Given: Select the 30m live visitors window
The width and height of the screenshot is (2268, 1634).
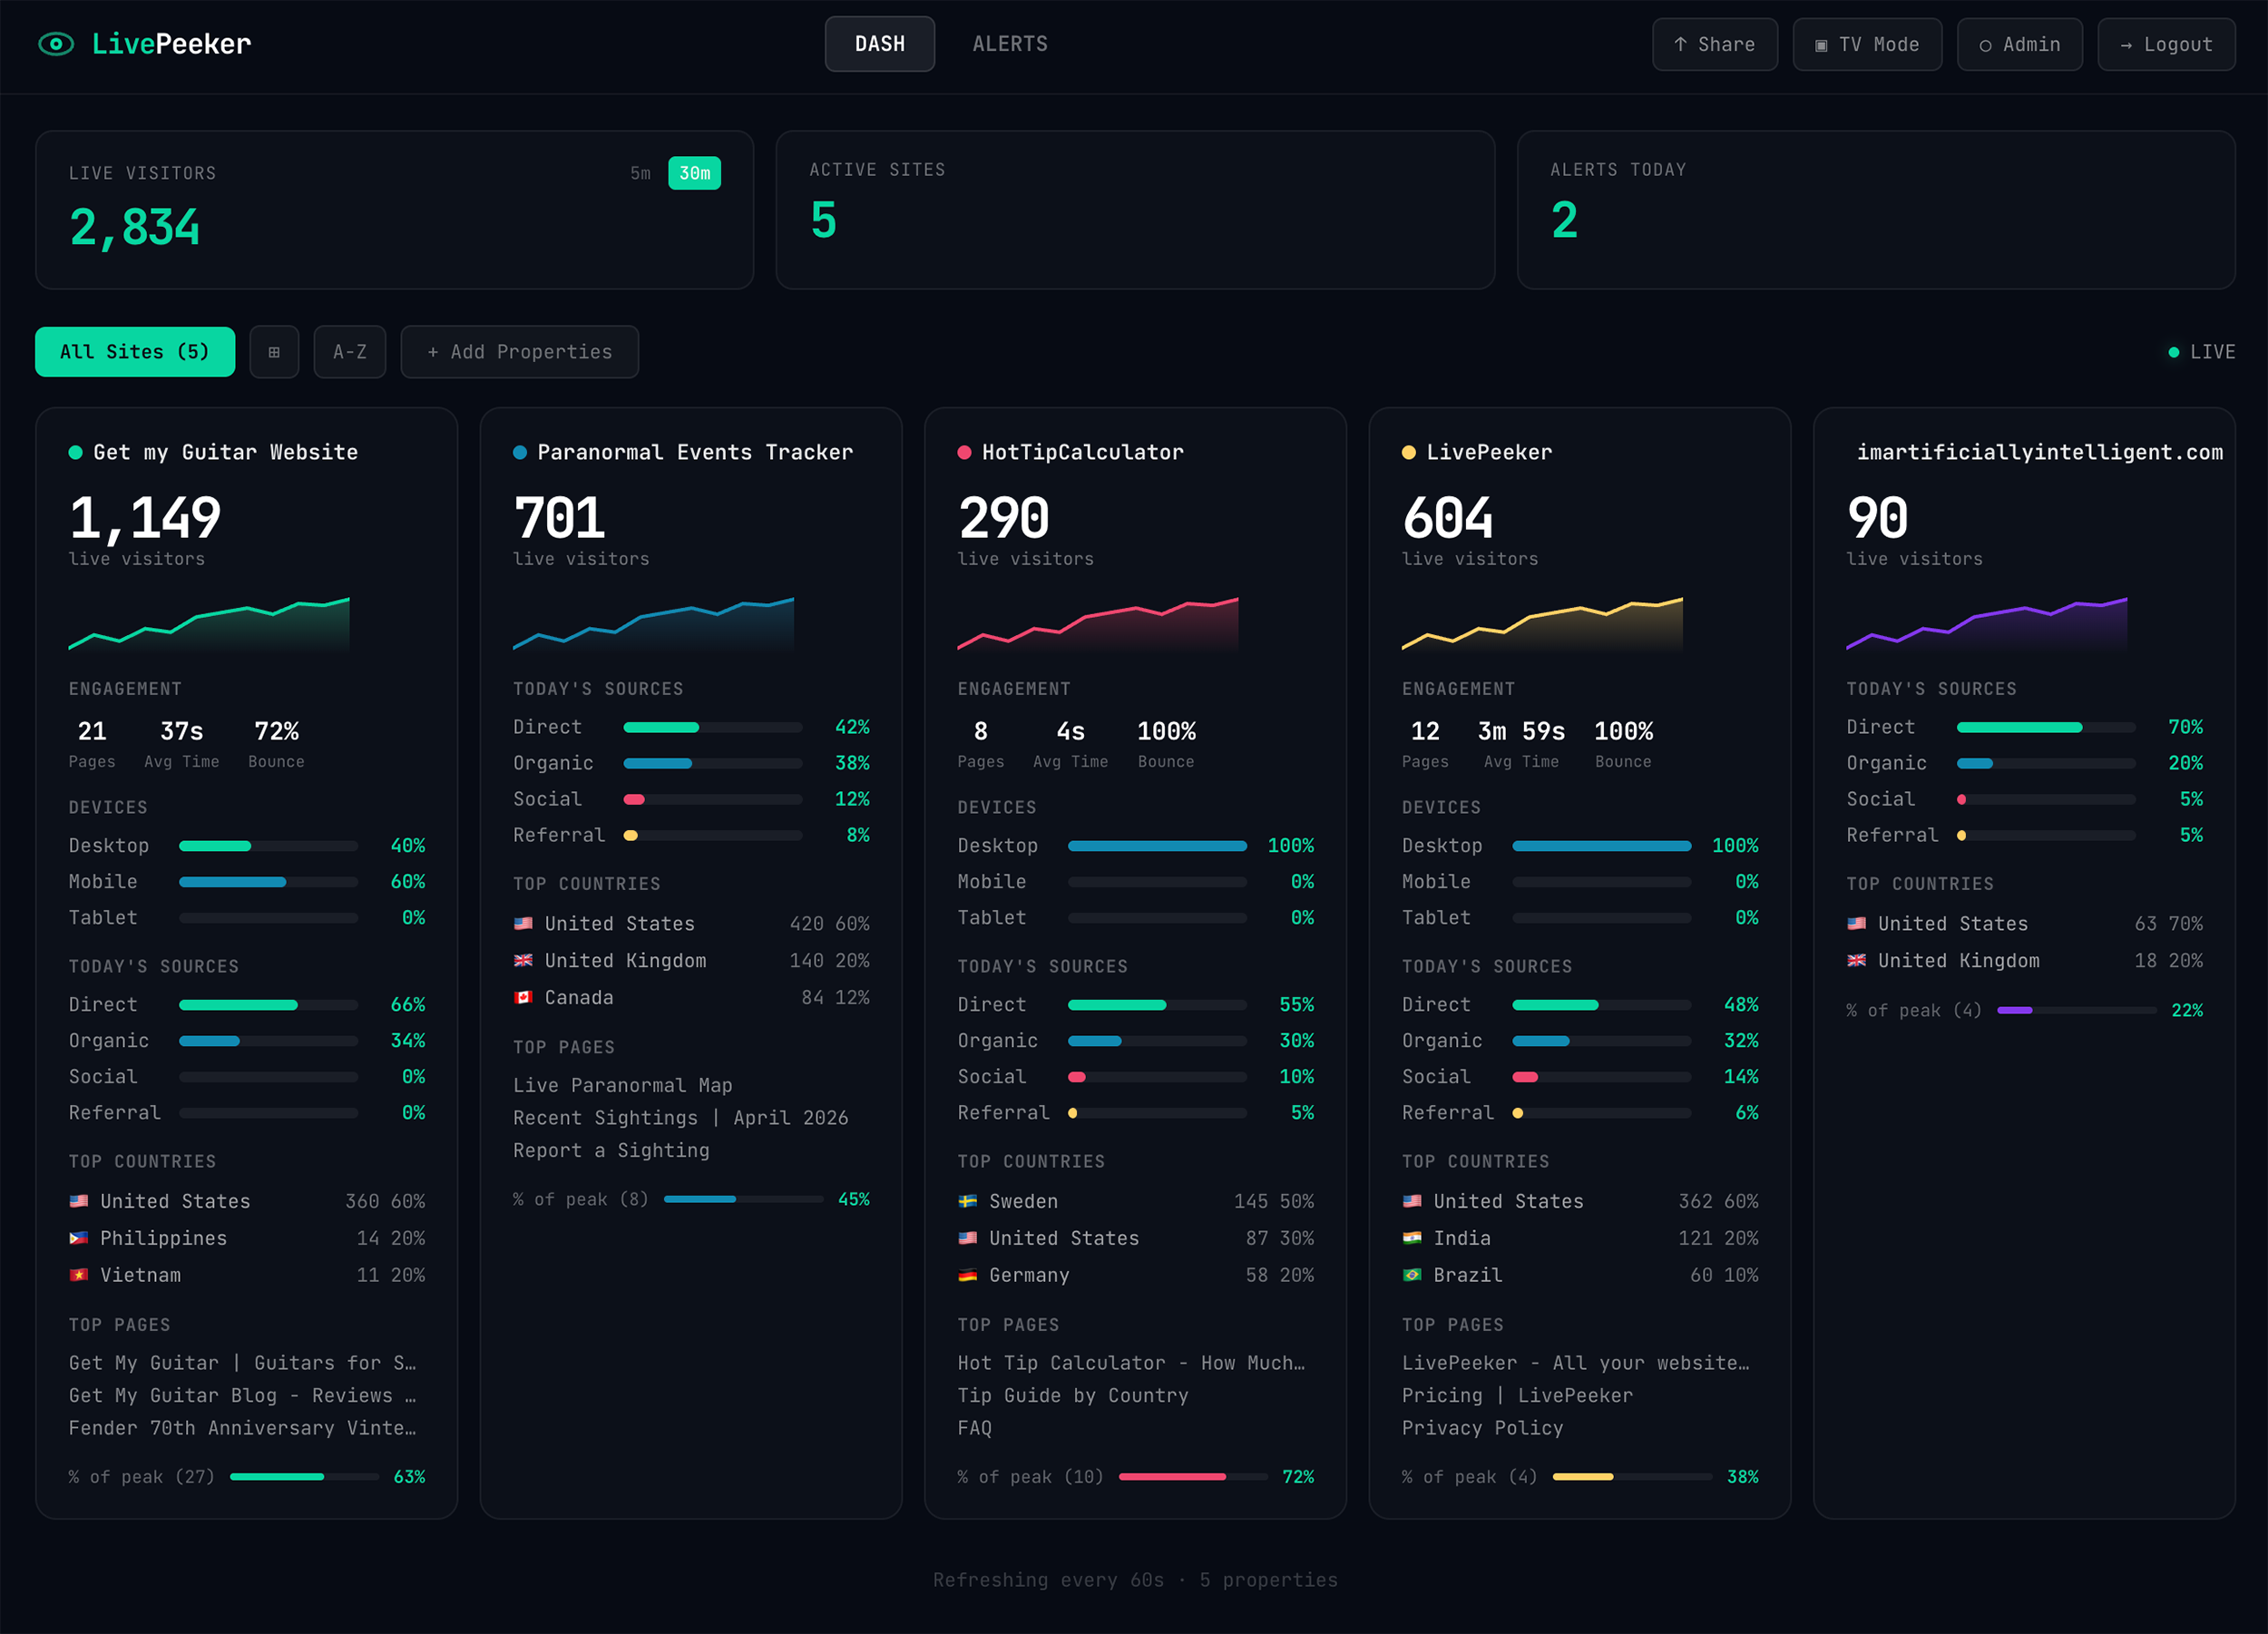Looking at the screenshot, I should click(x=694, y=173).
